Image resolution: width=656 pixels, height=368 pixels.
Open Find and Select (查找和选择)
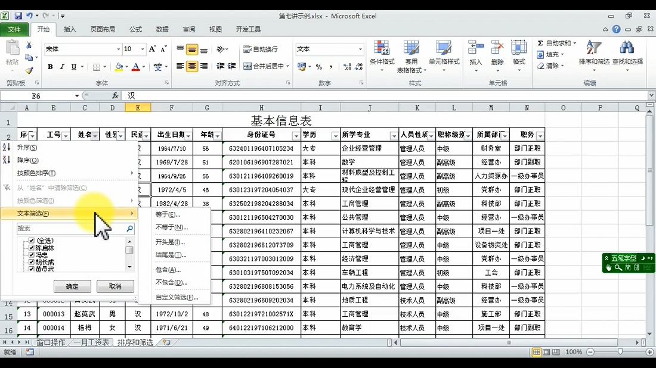coord(627,57)
